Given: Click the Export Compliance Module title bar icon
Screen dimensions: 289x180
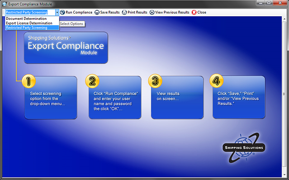Looking at the screenshot, I should coord(5,4).
